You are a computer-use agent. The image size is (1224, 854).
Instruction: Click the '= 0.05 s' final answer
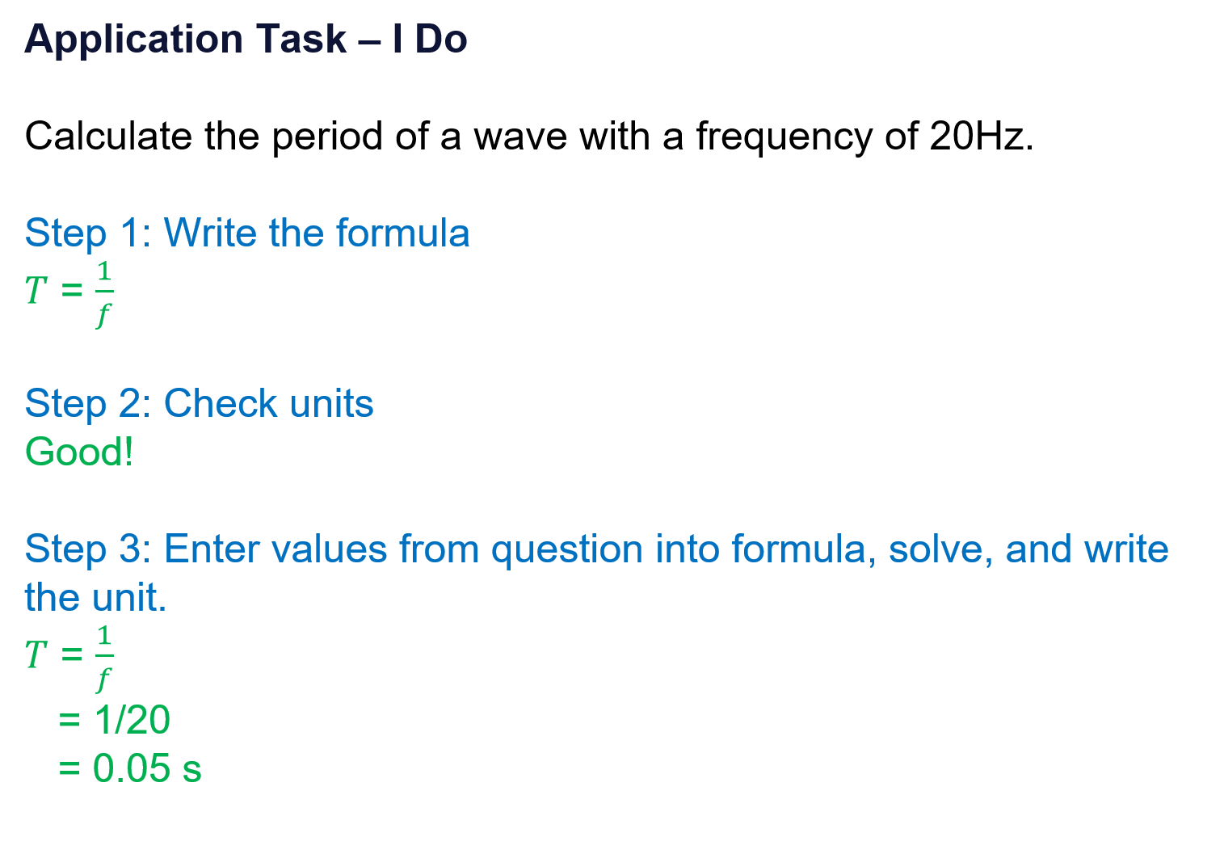click(x=130, y=768)
